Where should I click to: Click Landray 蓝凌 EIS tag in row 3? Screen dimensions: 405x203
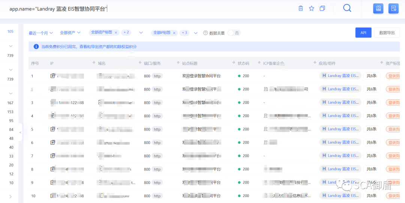tap(340, 102)
